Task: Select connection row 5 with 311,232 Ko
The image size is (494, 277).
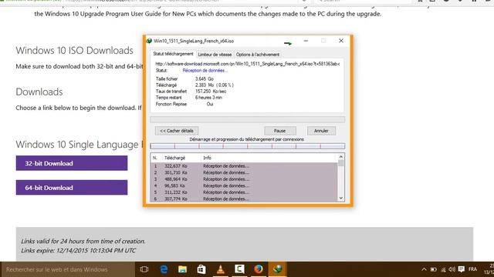Action: point(244,192)
